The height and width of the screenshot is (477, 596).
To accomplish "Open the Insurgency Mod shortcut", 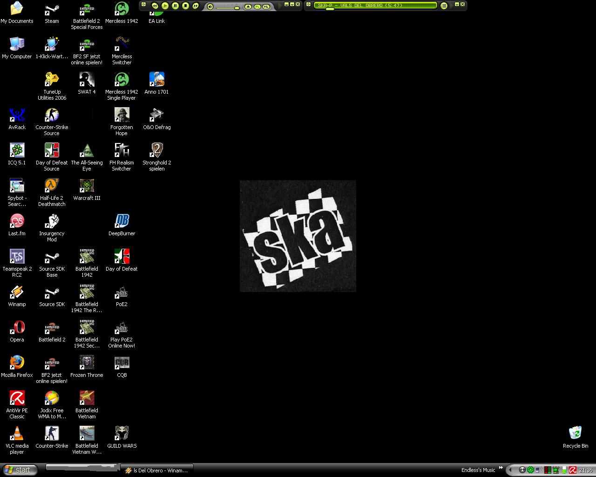I will 52,228.
